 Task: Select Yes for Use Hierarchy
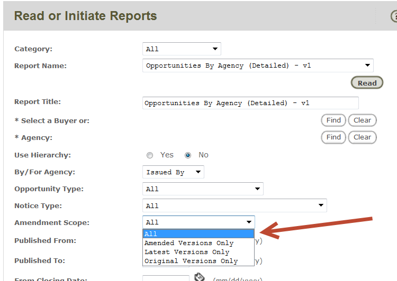tap(150, 155)
